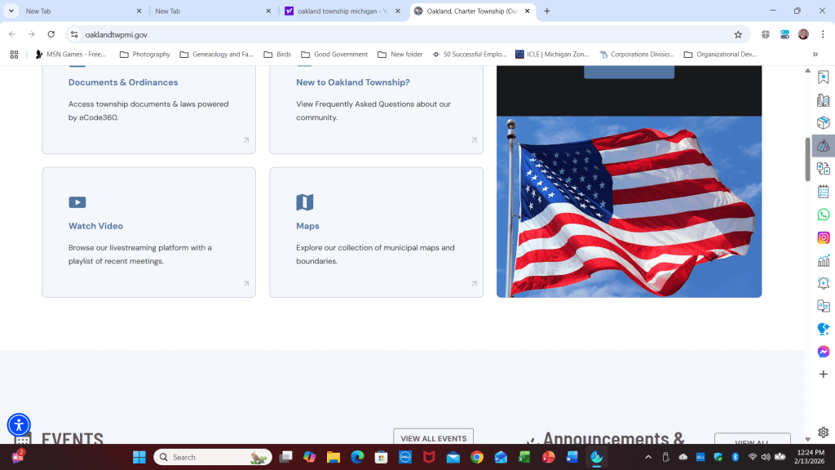This screenshot has width=835, height=470.
Task: Open site information toggle in address bar
Action: pyautogui.click(x=74, y=34)
